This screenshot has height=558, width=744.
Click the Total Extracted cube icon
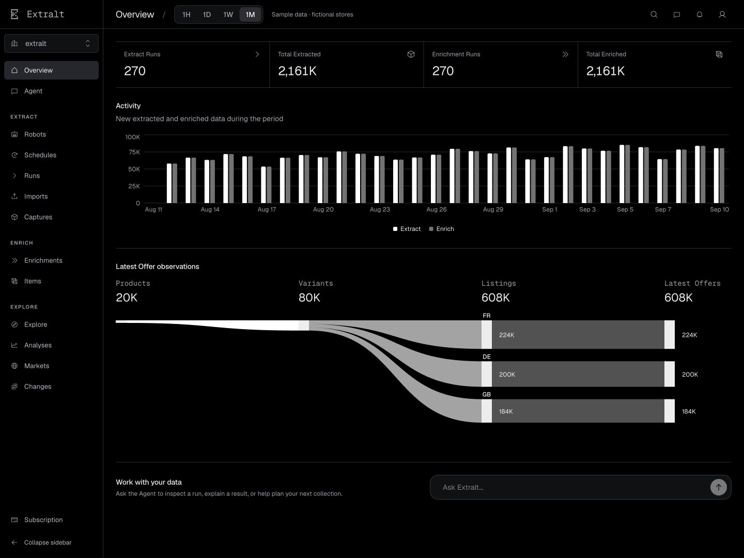[411, 54]
